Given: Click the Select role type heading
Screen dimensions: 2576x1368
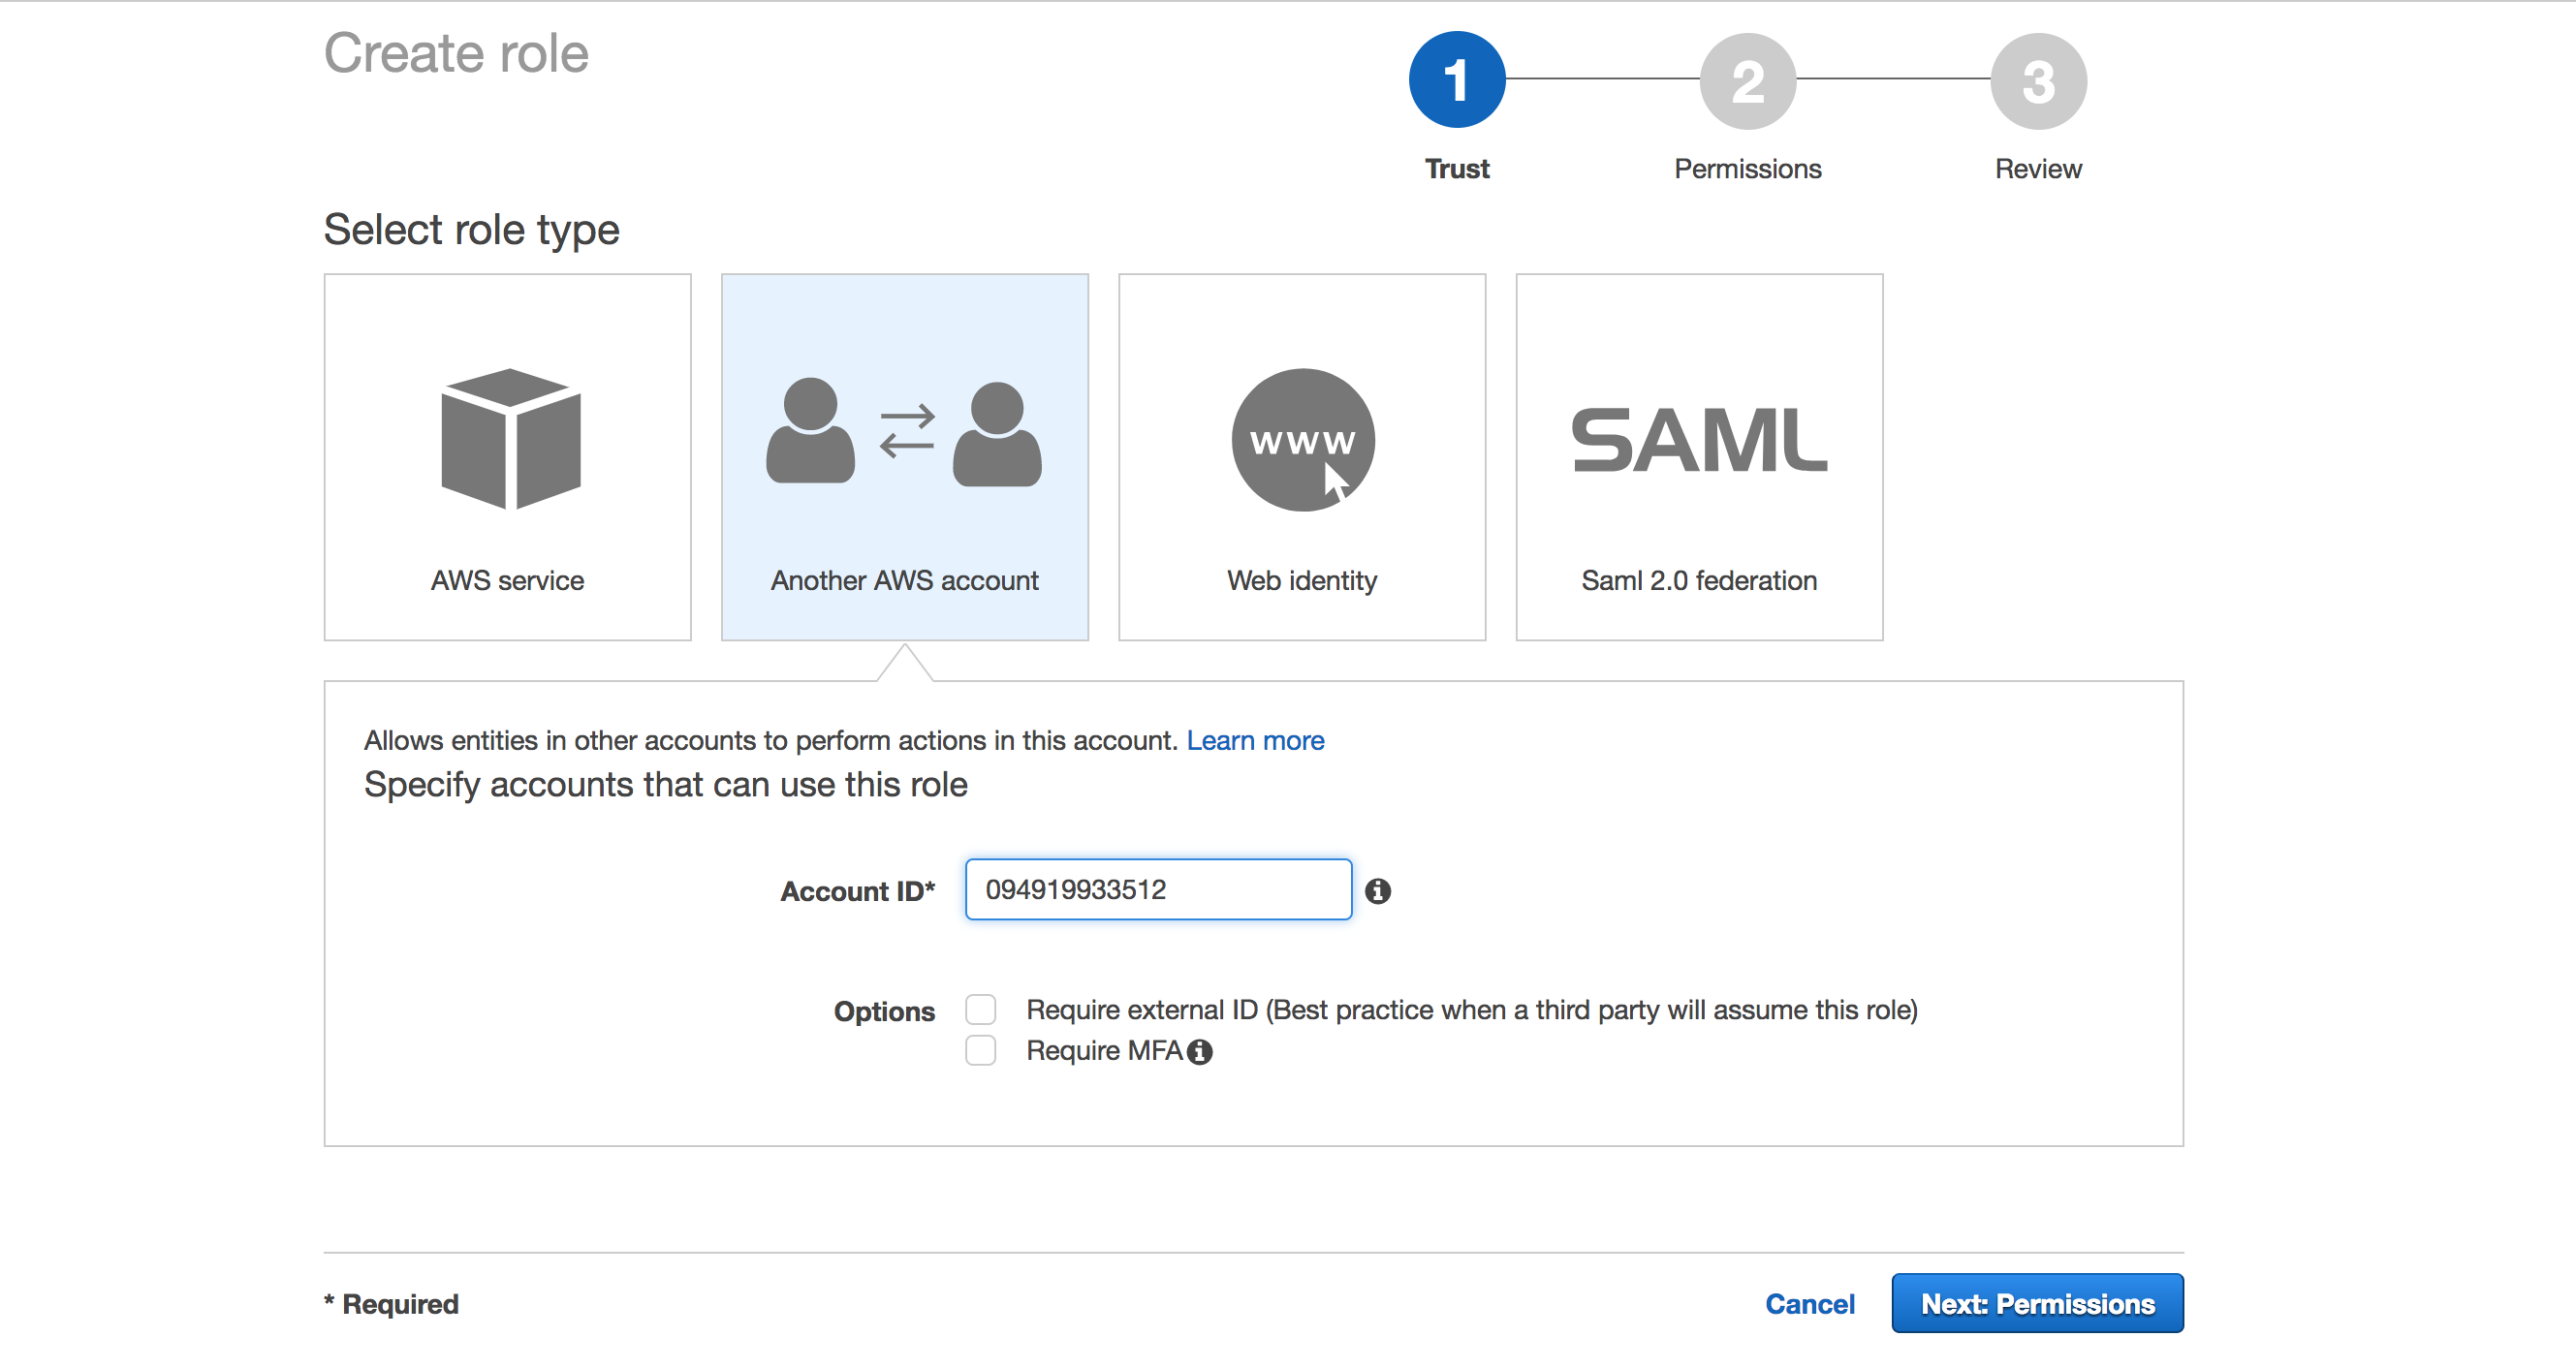Looking at the screenshot, I should (472, 231).
